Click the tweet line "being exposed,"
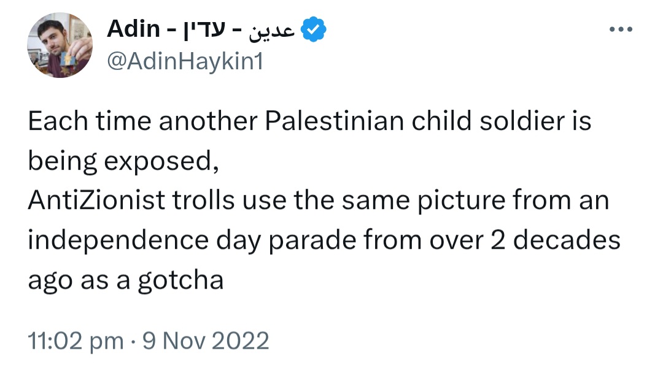 [123, 161]
